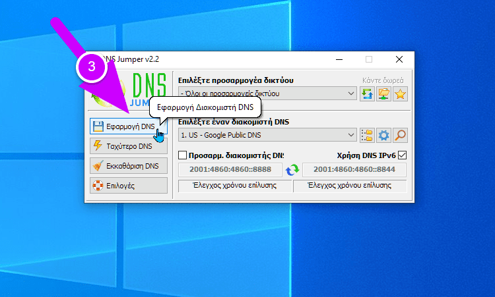Click the yellow star icon
This screenshot has height=297, width=495.
click(400, 94)
